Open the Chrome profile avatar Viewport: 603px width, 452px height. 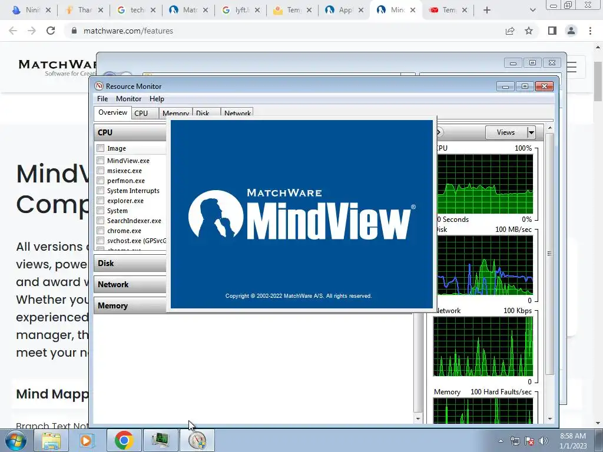(x=571, y=31)
